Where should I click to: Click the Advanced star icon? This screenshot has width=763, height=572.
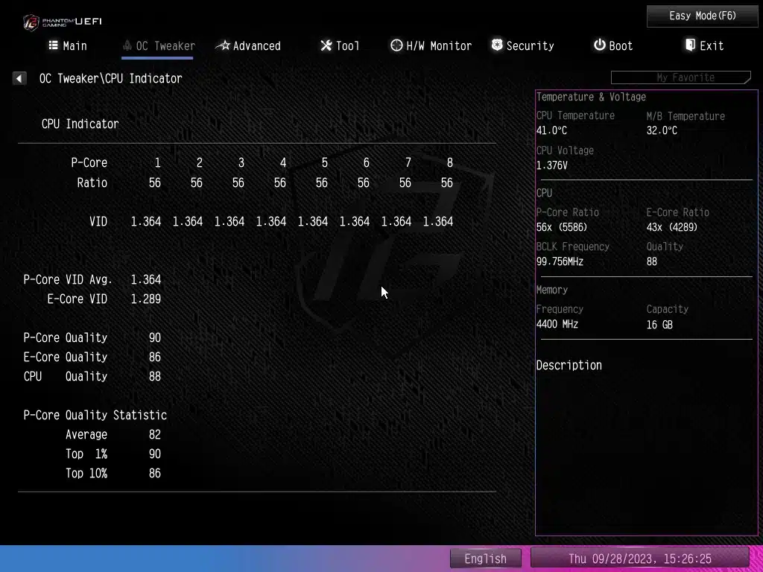223,45
